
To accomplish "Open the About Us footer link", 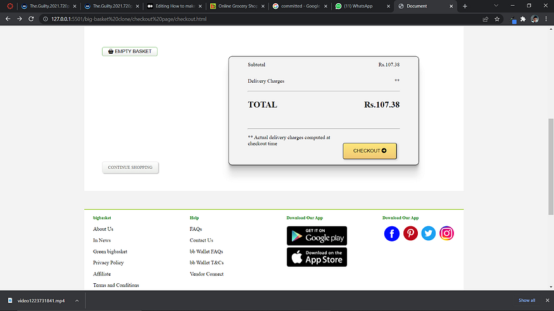I will pos(103,229).
